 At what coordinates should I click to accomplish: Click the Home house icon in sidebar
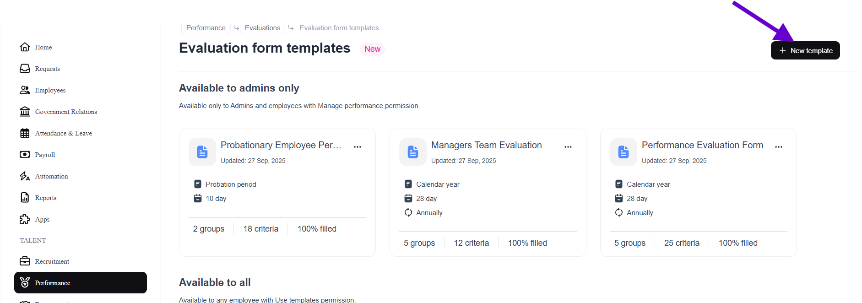(25, 47)
